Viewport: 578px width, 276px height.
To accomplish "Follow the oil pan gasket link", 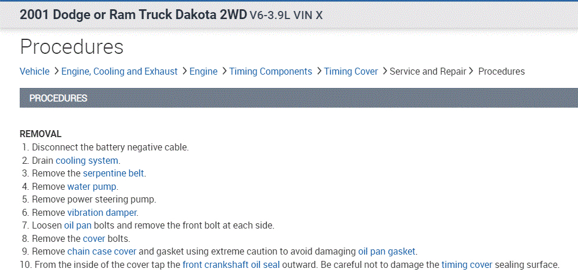I will (387, 252).
